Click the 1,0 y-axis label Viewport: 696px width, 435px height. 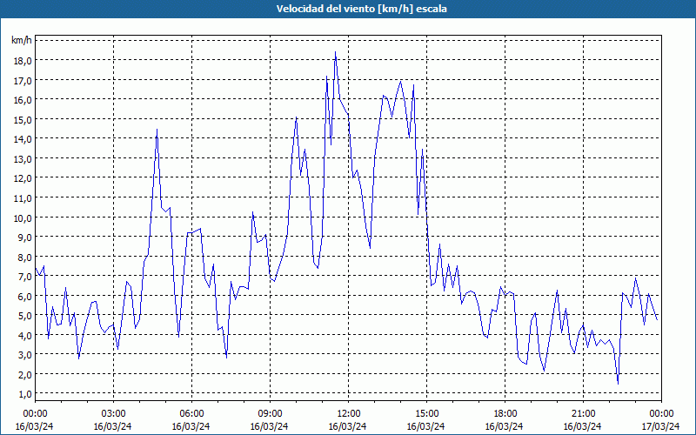[24, 394]
